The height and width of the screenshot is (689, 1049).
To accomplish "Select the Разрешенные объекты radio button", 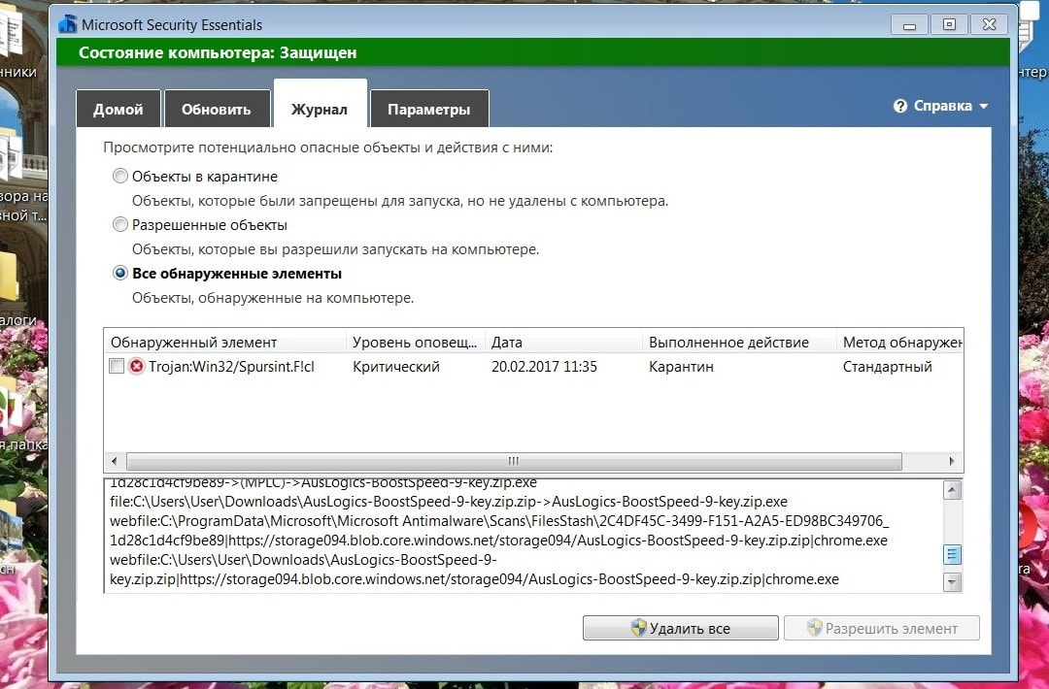I will pos(119,224).
